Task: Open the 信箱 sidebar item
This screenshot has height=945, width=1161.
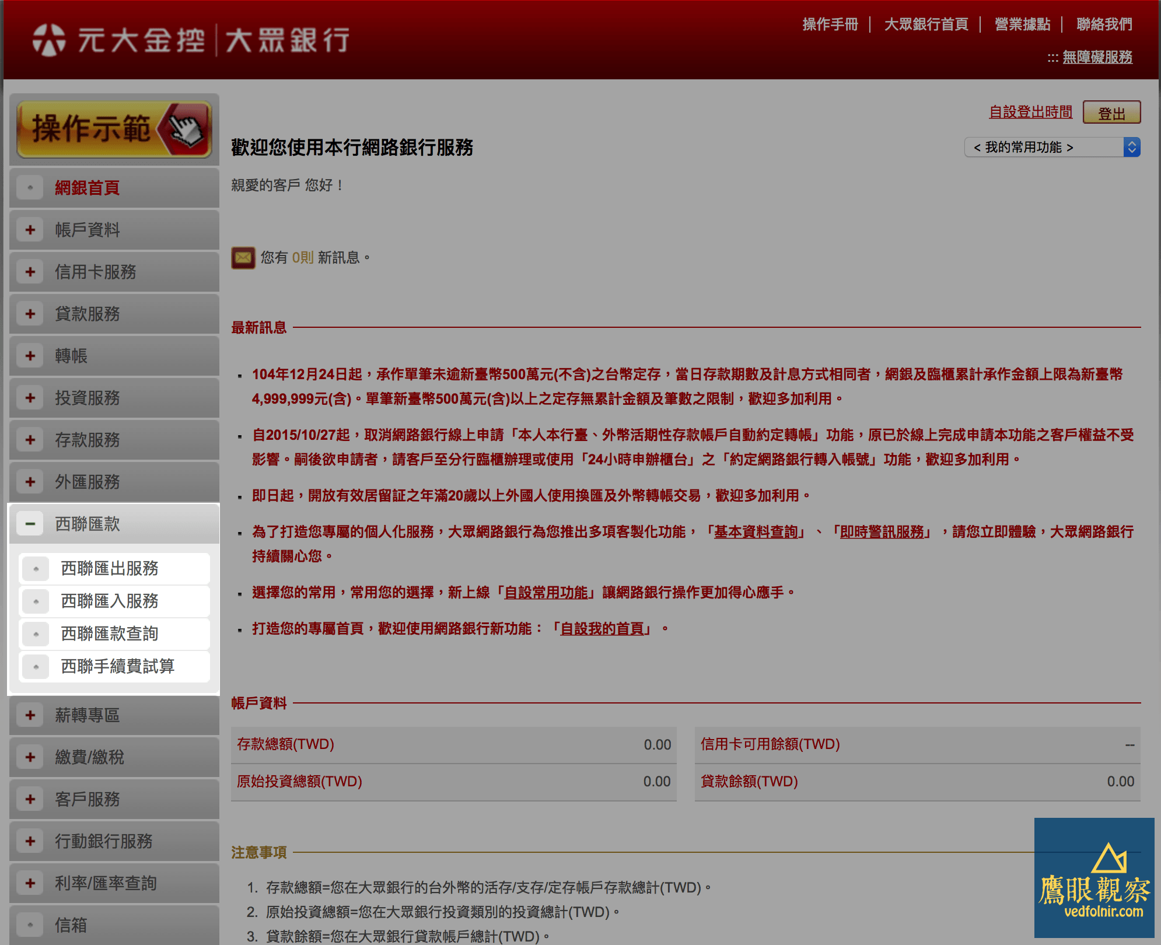Action: click(114, 925)
